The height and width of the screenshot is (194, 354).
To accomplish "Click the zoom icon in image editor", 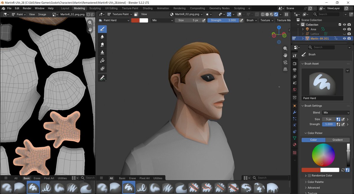I will [x=90, y=23].
